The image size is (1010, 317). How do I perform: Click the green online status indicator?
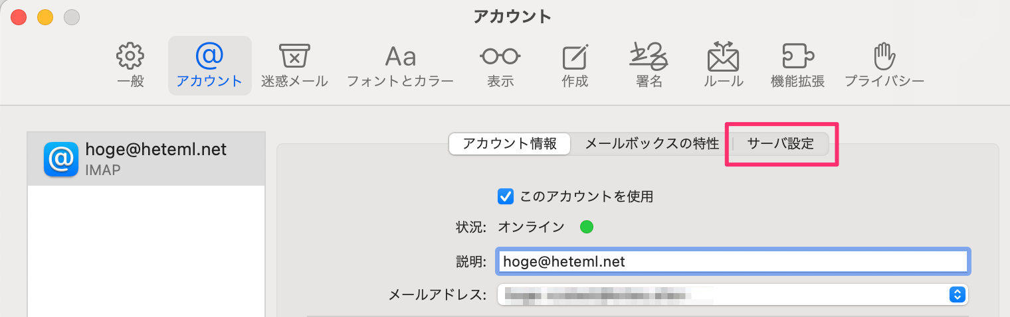pos(587,227)
